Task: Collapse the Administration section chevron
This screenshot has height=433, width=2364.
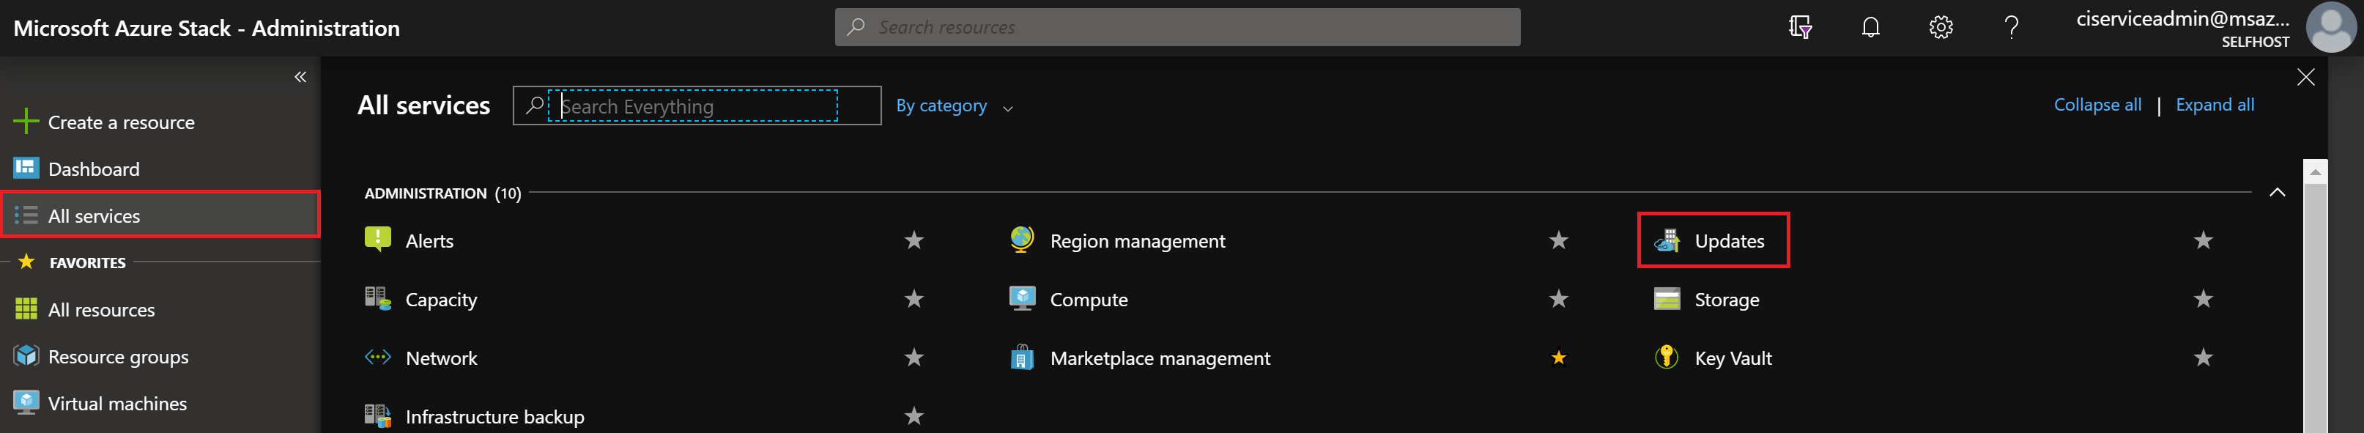Action: point(2277,193)
